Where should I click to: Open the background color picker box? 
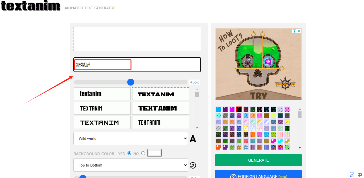(x=154, y=153)
